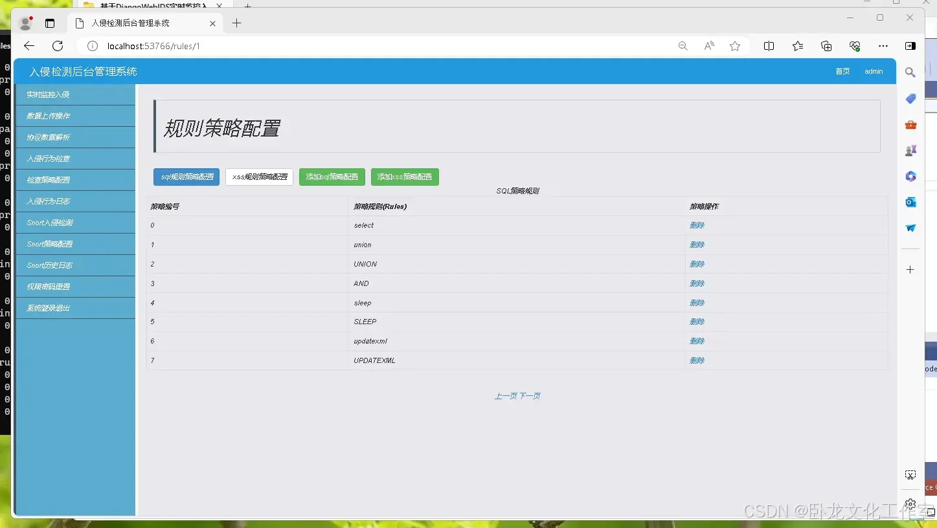
Task: Open Microsoft 365 icon in the sidebar
Action: pyautogui.click(x=910, y=176)
